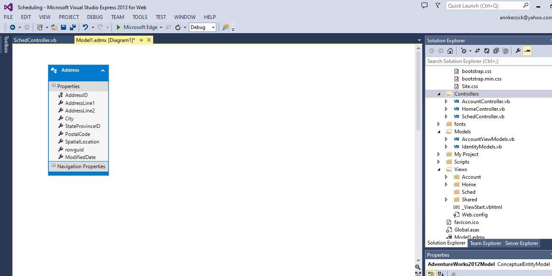552x276 pixels.
Task: Run the app with Microsoft Edge debugging
Action: click(x=118, y=27)
